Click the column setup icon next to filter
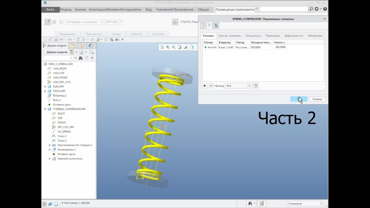370x208 pixels. tap(256, 86)
